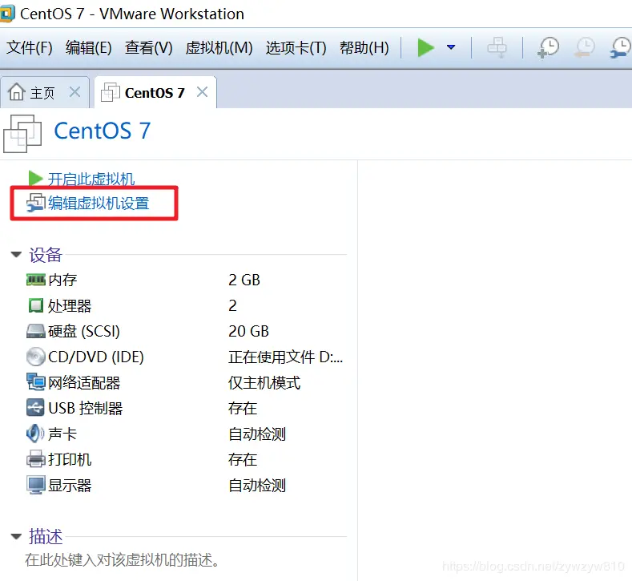Viewport: 632px width, 581px height.
Task: Click the revert to snapshot icon
Action: (584, 47)
